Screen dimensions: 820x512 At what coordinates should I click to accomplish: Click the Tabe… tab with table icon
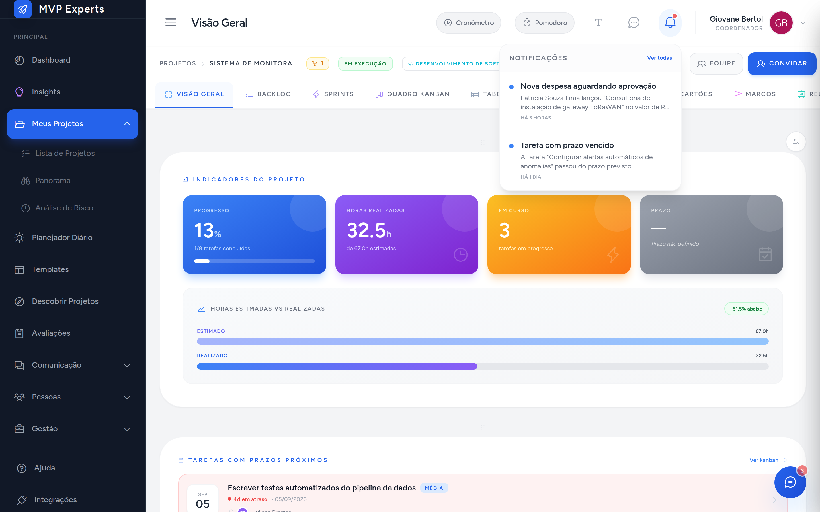485,94
